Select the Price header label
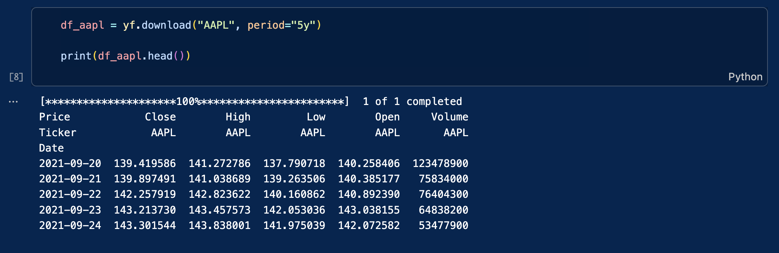Screen dimensions: 779x253 point(55,117)
